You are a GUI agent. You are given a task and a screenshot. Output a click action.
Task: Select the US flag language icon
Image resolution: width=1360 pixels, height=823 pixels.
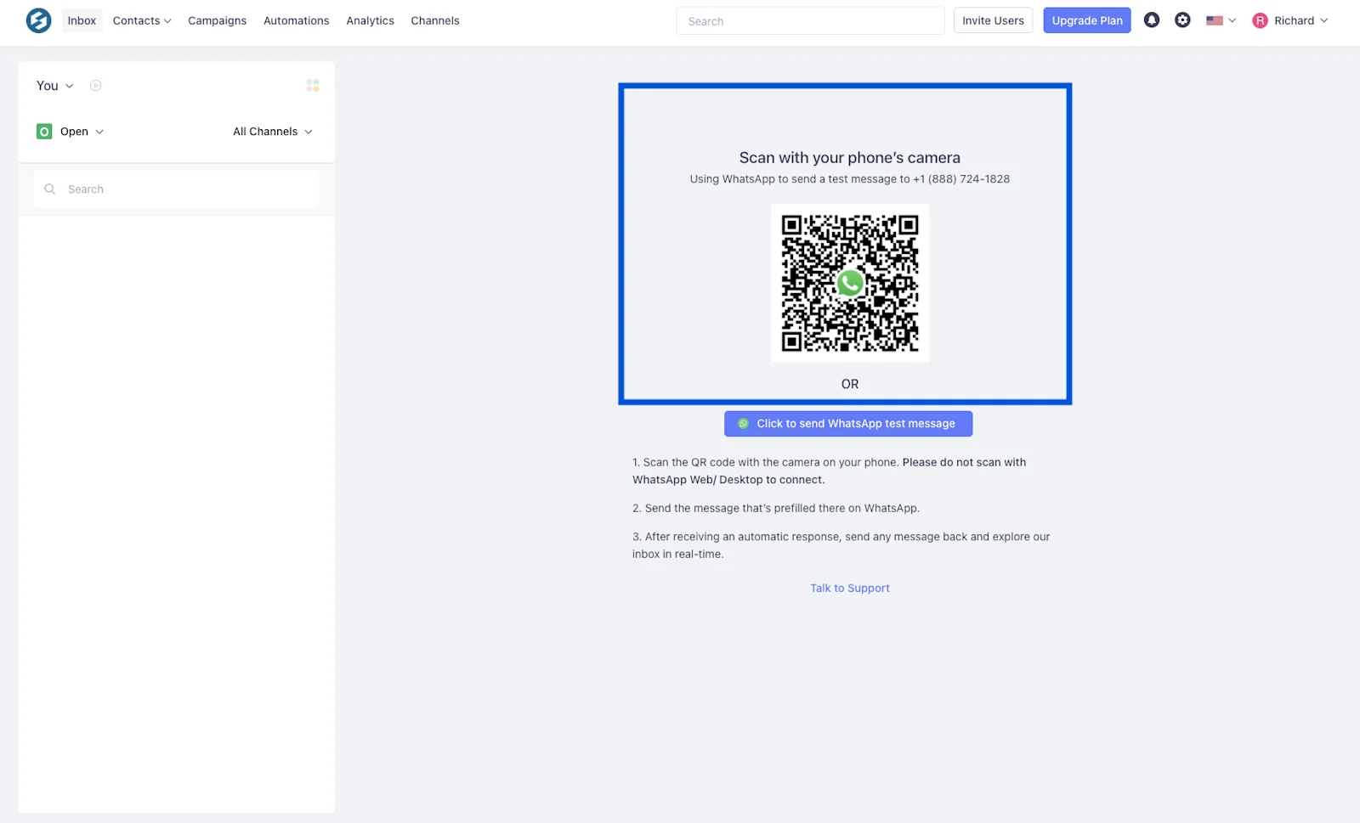click(x=1215, y=20)
